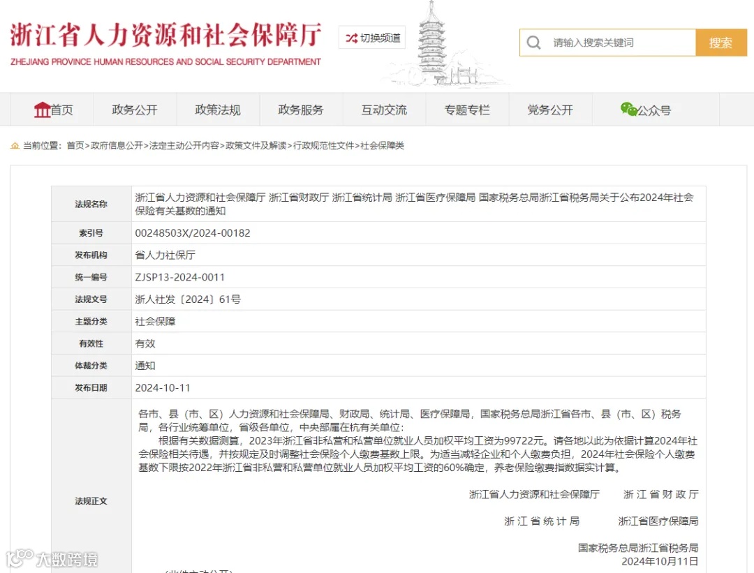
Task: Click the publish date 2024-10-11
Action: pyautogui.click(x=163, y=388)
